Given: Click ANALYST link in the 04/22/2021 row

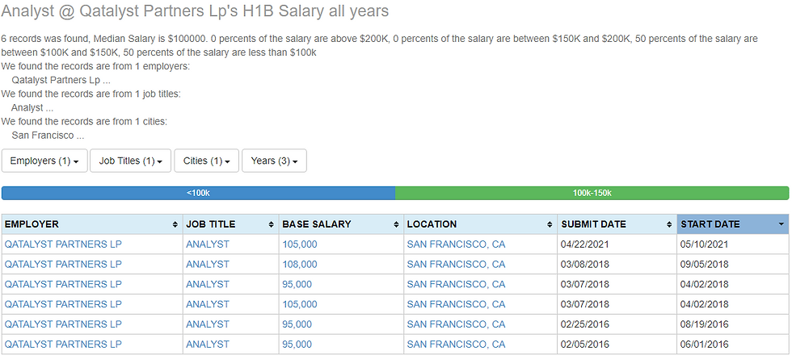Looking at the screenshot, I should (208, 244).
